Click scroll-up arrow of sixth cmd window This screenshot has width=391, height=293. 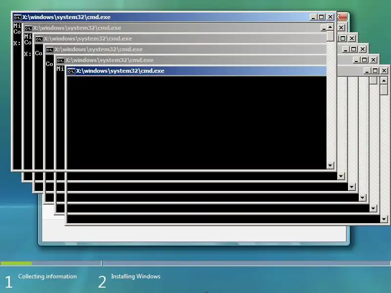coord(384,81)
